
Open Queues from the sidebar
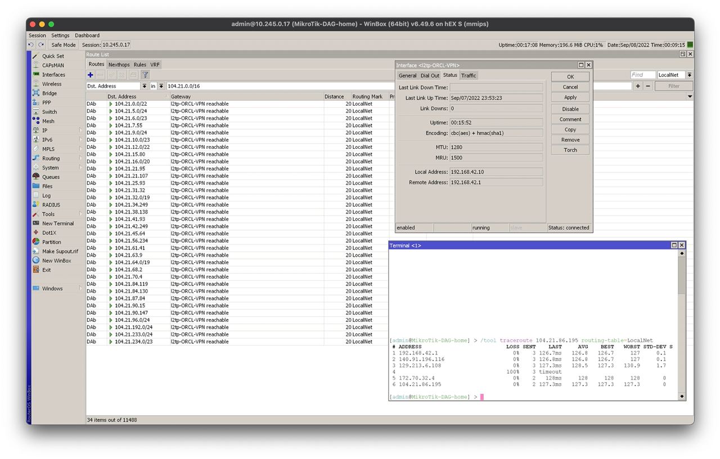[x=51, y=177]
